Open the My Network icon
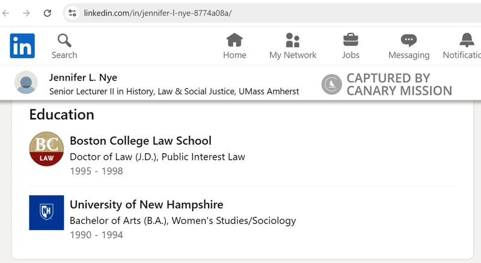This screenshot has height=263, width=481. point(293,40)
